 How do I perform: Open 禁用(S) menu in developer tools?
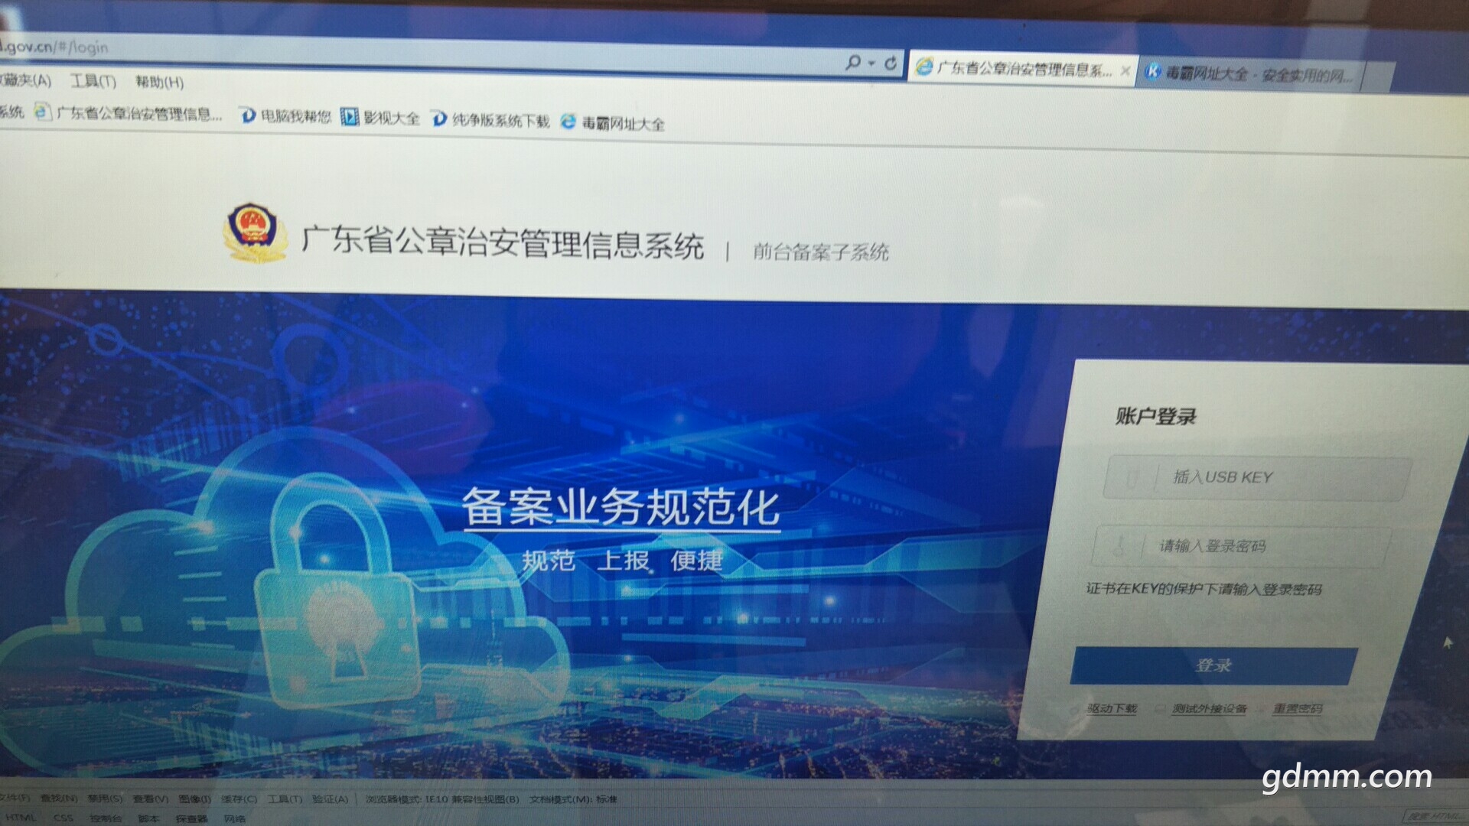105,798
